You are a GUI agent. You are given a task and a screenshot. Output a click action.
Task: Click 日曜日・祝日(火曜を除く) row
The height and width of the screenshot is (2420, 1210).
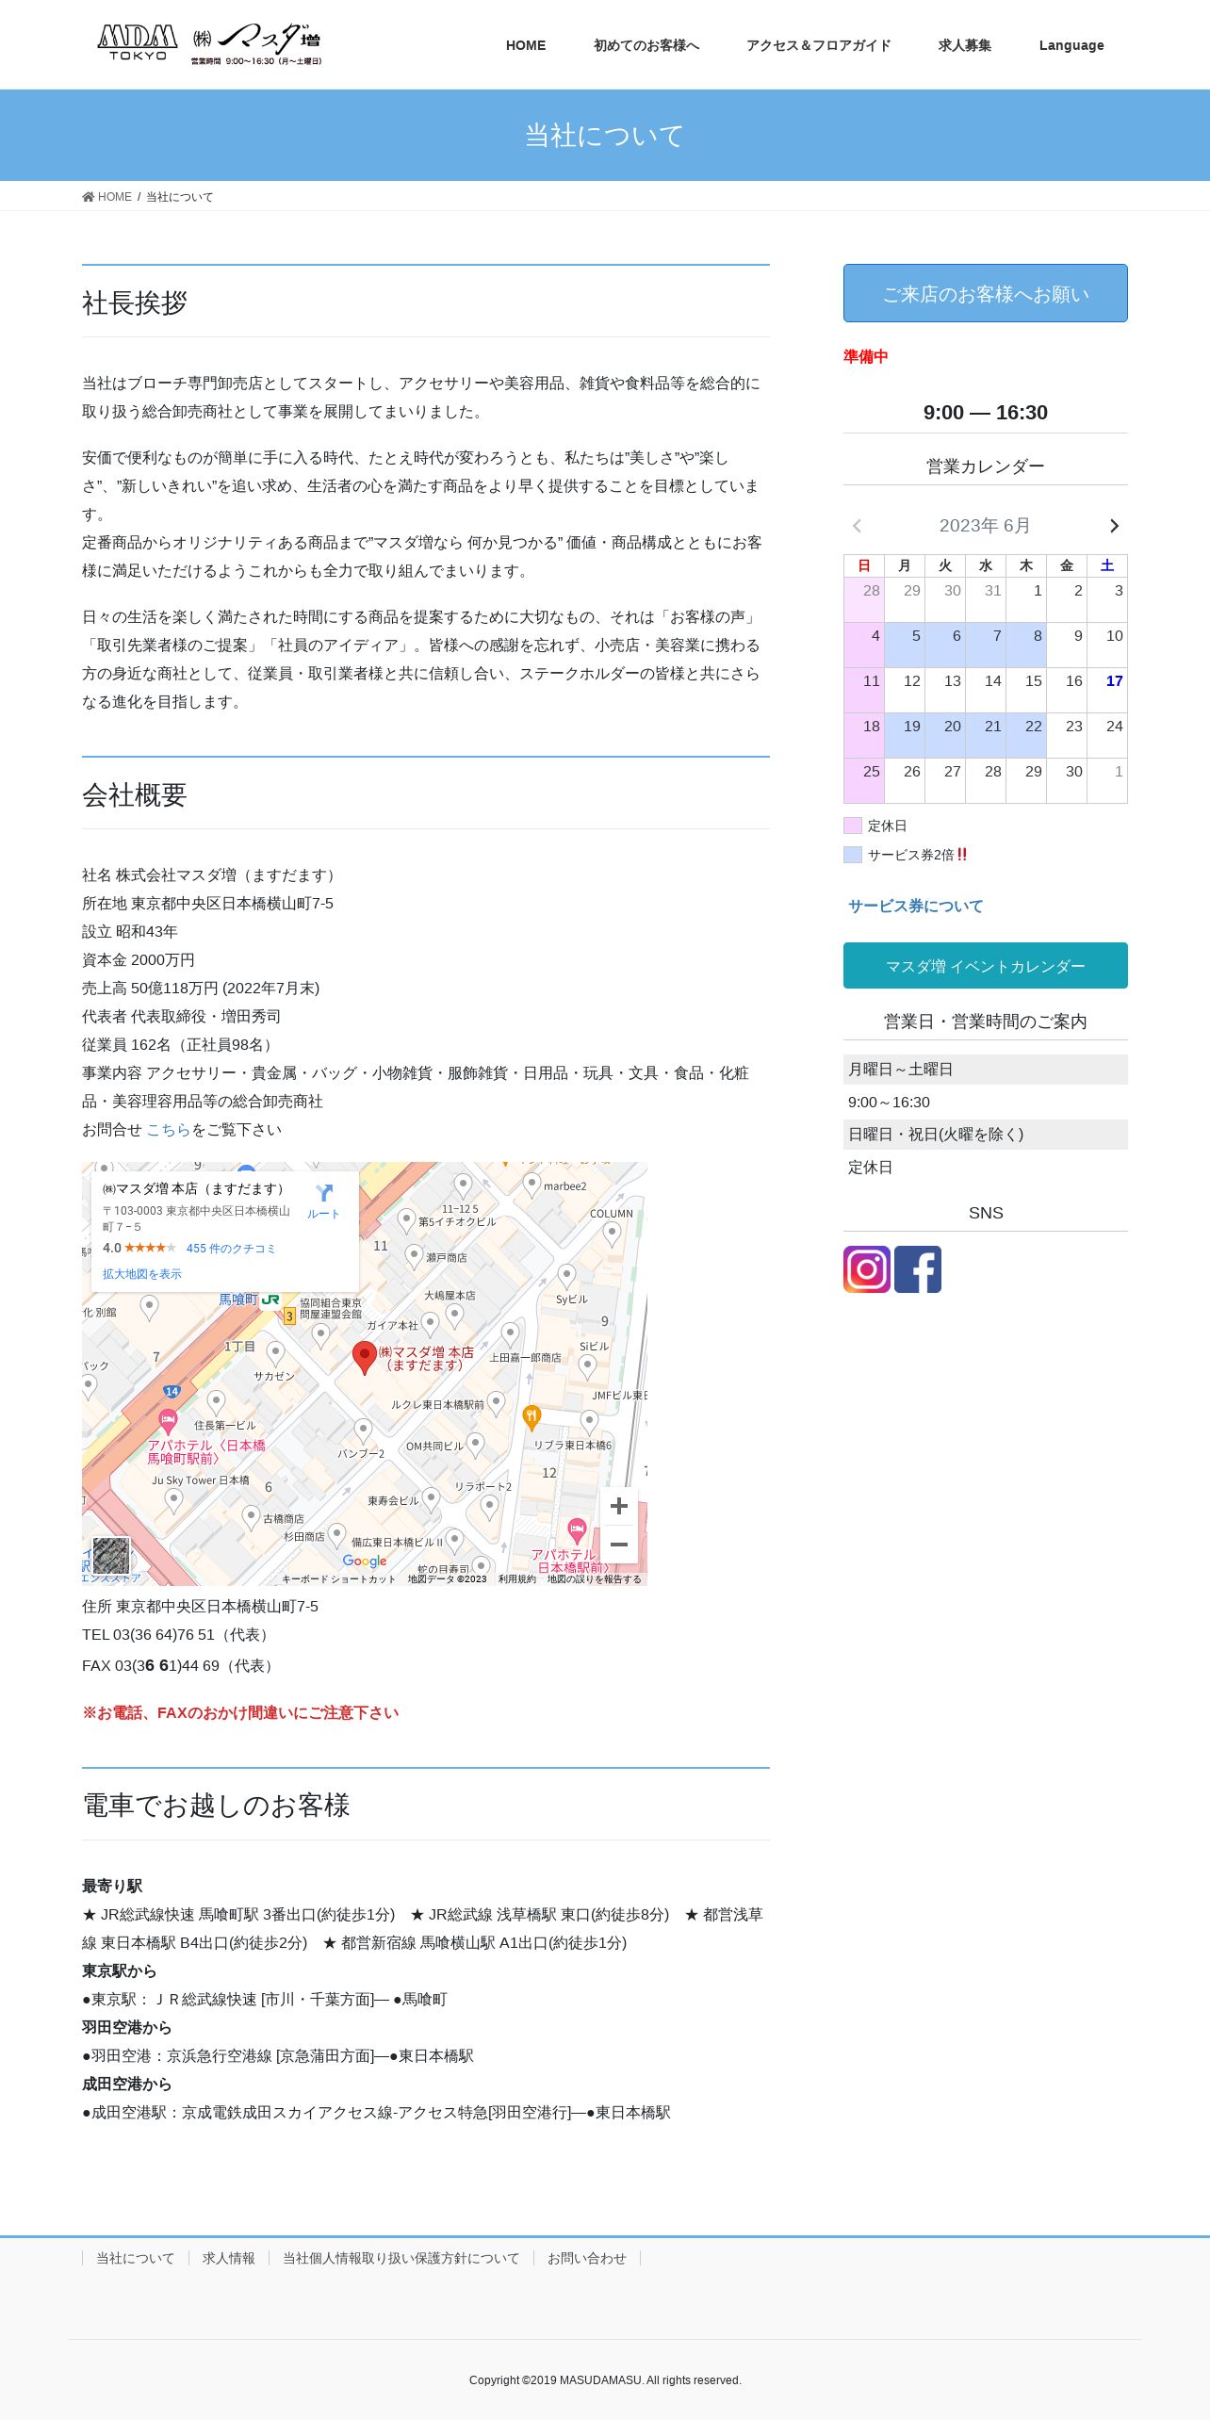986,1135
